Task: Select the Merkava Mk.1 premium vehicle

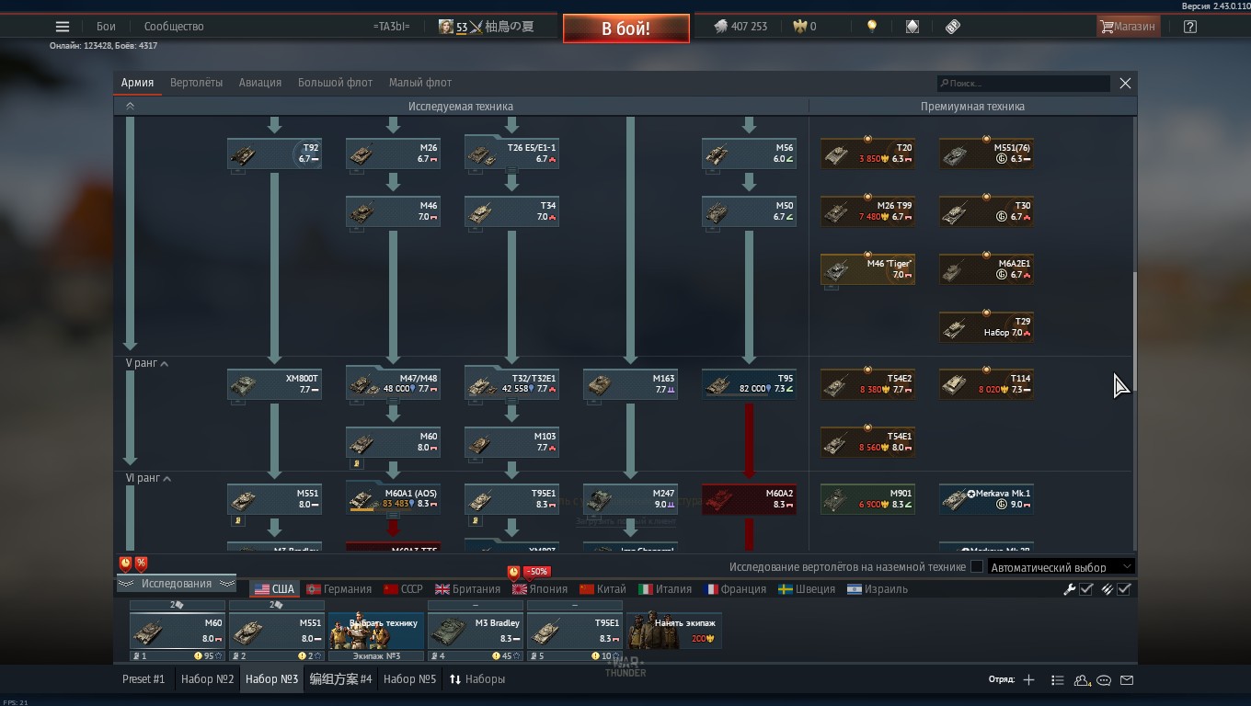Action: point(986,499)
